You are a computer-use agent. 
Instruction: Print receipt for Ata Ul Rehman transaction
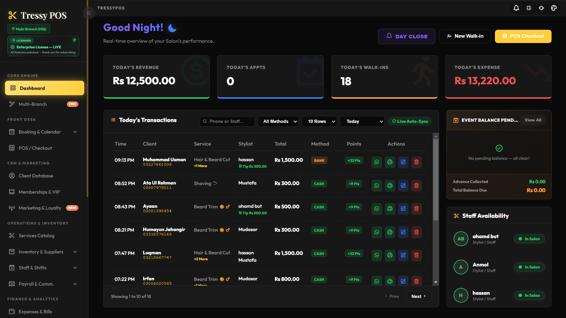[x=390, y=185]
